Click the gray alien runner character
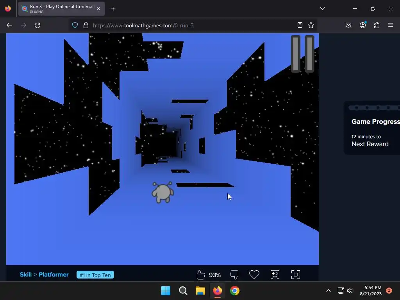Viewport: 400px width, 300px height. pos(163,192)
